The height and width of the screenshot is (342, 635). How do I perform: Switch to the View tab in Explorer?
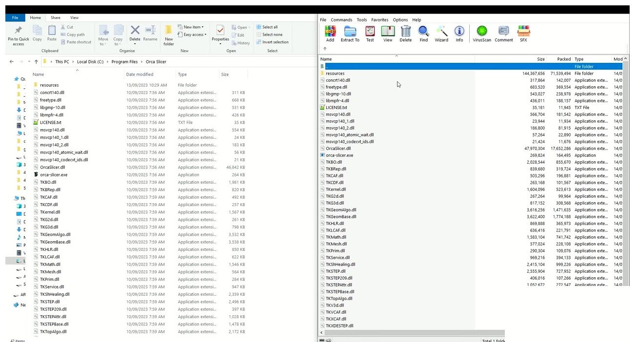click(74, 18)
